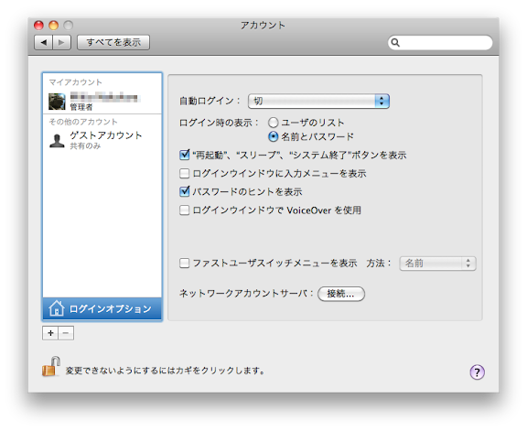Uncheck パスワードのヒントを表示 checkbox

[184, 191]
